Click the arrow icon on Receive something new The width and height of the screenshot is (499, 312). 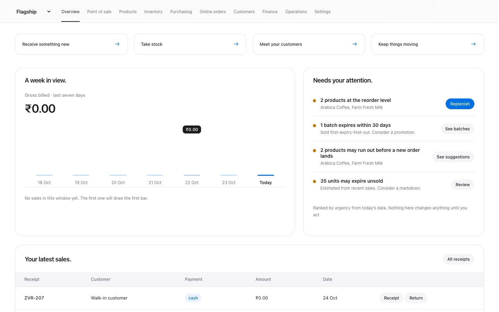point(117,44)
